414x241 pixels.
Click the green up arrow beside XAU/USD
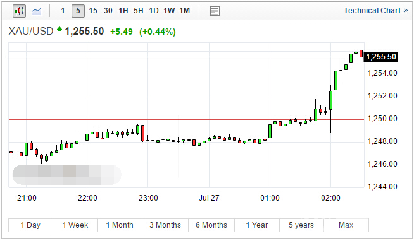60,28
